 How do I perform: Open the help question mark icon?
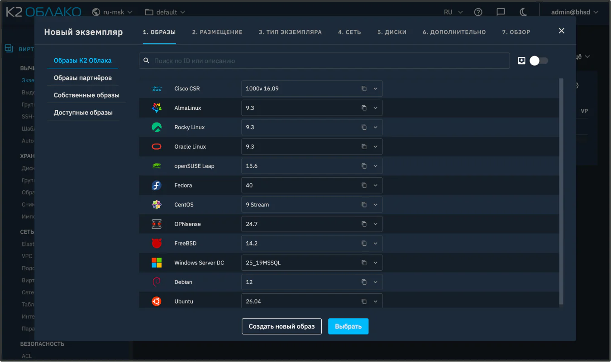pyautogui.click(x=478, y=12)
